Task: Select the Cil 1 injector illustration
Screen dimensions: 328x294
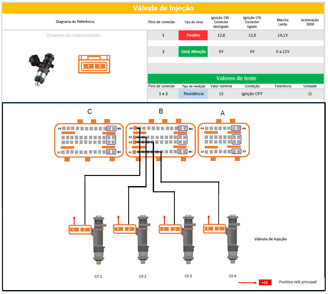Action: 98,239
